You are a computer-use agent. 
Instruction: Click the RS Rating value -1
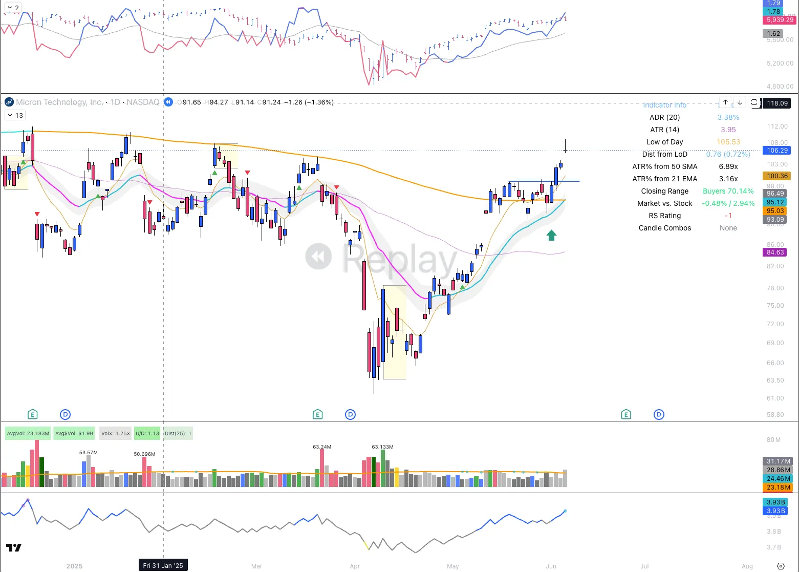pyautogui.click(x=728, y=216)
